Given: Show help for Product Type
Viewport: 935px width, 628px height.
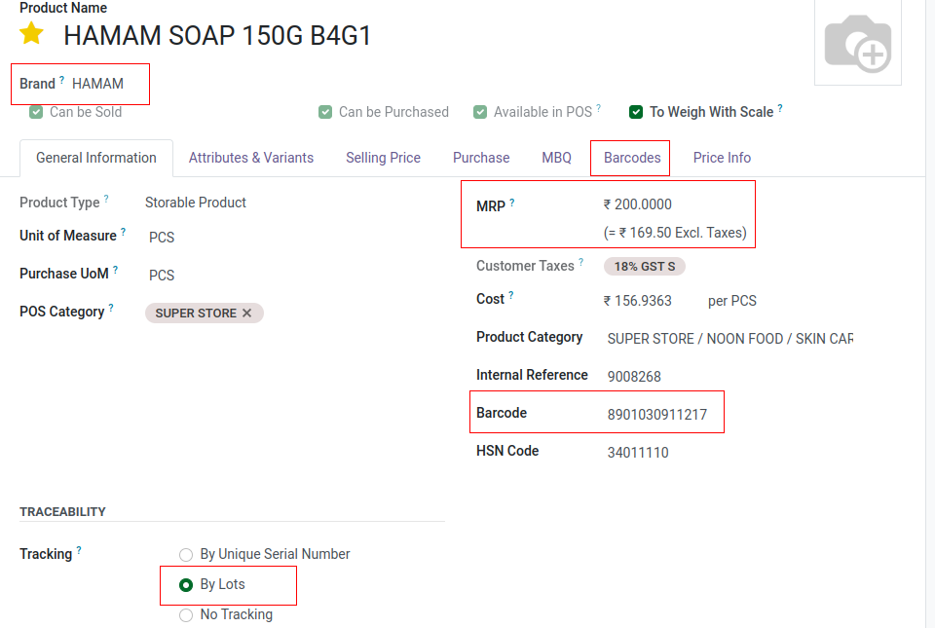Looking at the screenshot, I should click(x=106, y=199).
